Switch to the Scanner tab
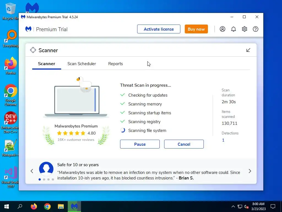The image size is (282, 212). pyautogui.click(x=47, y=64)
